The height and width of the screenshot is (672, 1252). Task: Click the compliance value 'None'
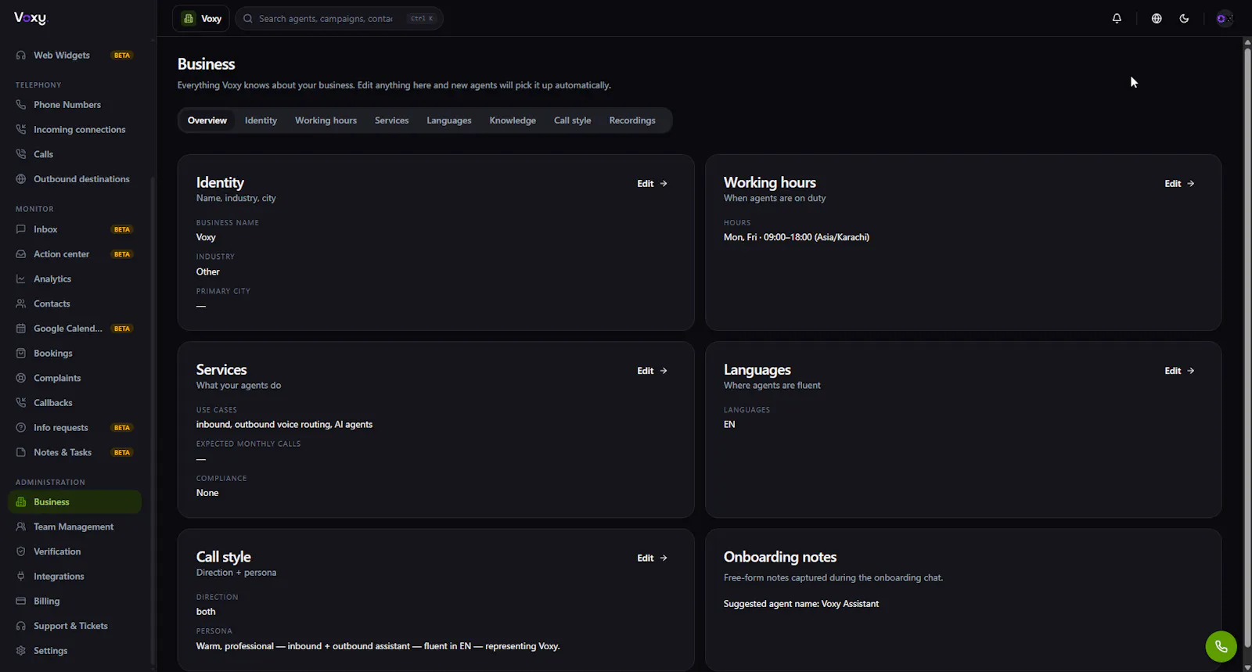point(207,493)
